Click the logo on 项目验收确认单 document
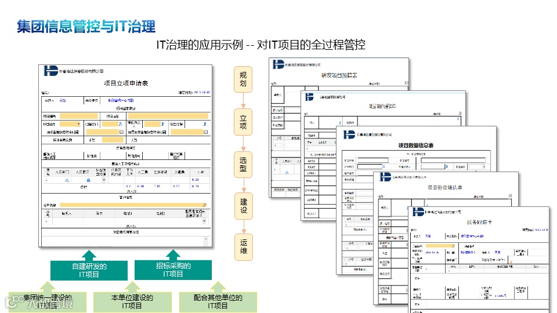 [x=385, y=177]
